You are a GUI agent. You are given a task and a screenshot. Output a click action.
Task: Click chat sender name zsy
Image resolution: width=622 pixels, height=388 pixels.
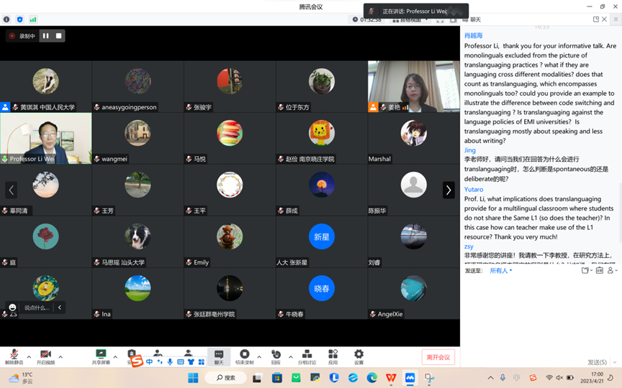469,246
